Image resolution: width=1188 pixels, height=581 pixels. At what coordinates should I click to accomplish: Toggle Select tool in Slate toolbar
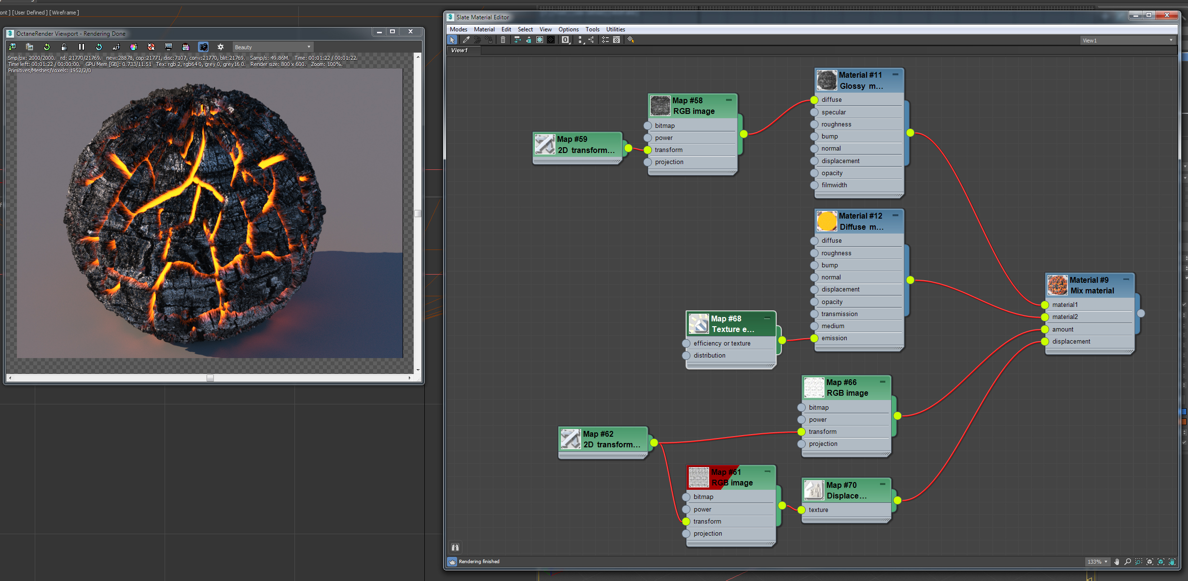pos(452,40)
